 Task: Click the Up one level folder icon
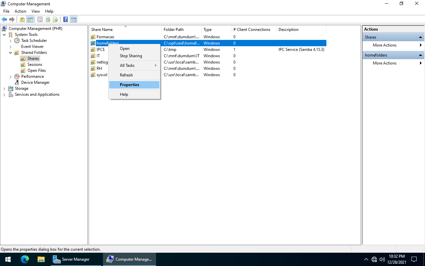[22, 19]
